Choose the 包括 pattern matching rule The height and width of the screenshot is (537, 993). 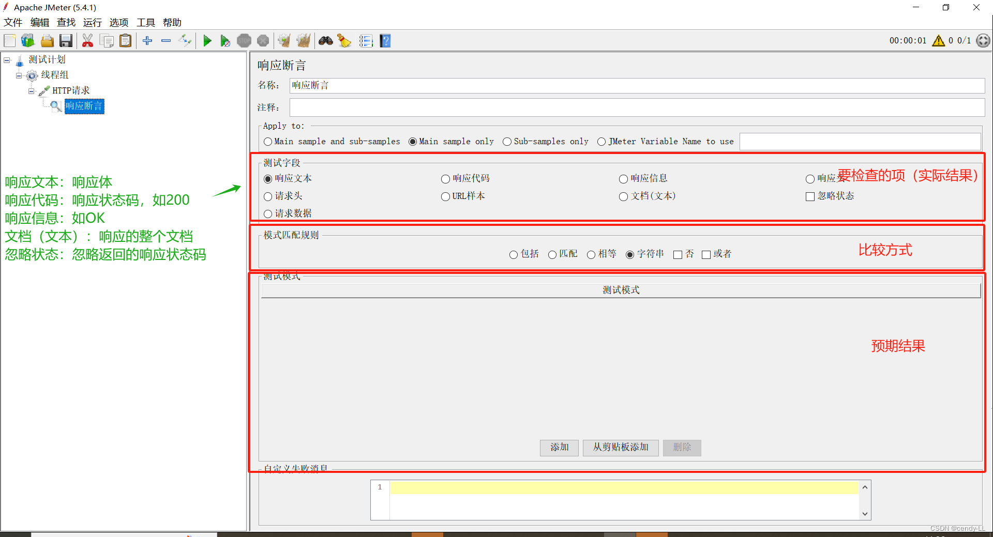(514, 254)
